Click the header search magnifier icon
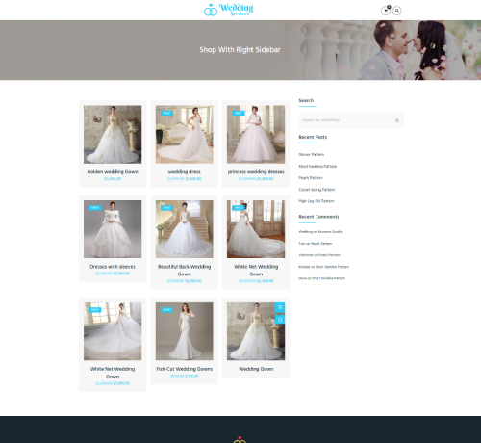The height and width of the screenshot is (443, 481). (x=397, y=11)
